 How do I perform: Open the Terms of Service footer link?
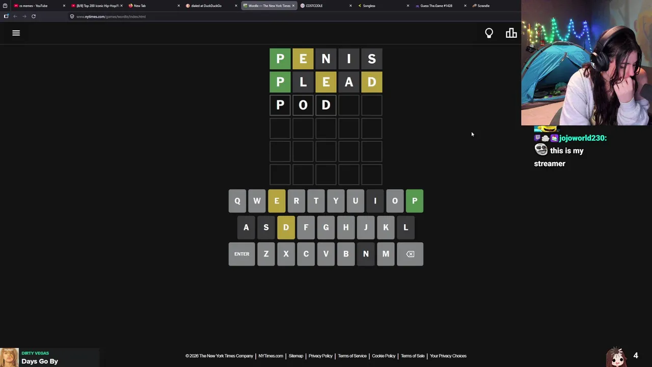(x=352, y=356)
